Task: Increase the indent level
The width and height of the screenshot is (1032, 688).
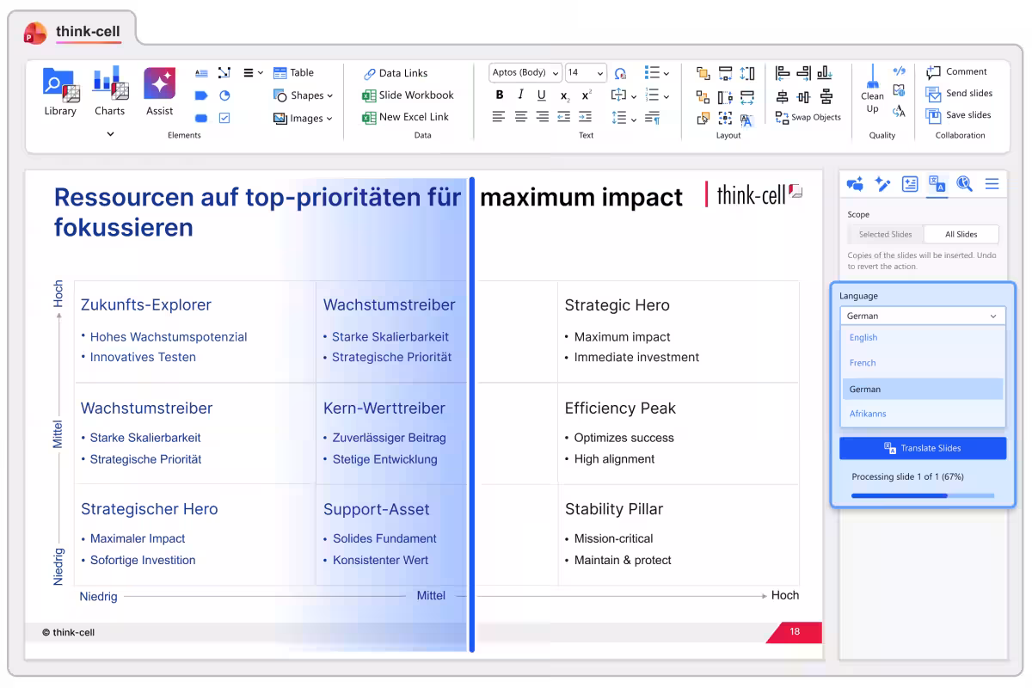Action: click(586, 117)
